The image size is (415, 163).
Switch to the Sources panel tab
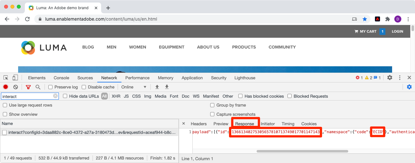pyautogui.click(x=85, y=78)
